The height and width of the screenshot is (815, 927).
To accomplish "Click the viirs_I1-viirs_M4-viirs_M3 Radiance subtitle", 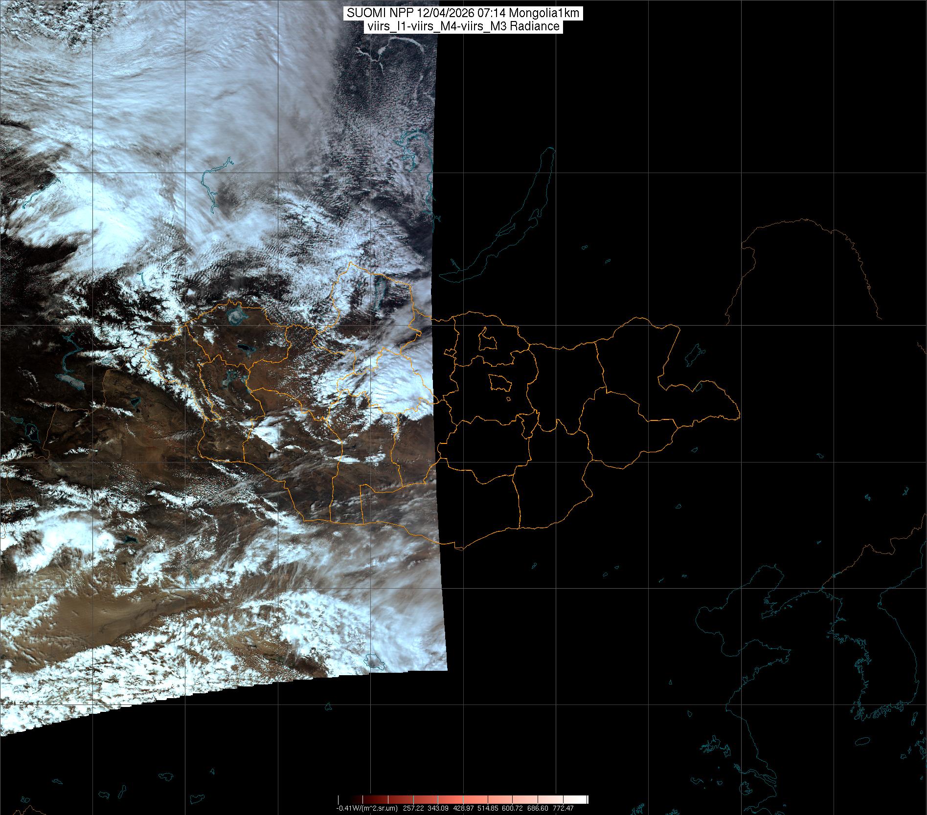I will (463, 26).
